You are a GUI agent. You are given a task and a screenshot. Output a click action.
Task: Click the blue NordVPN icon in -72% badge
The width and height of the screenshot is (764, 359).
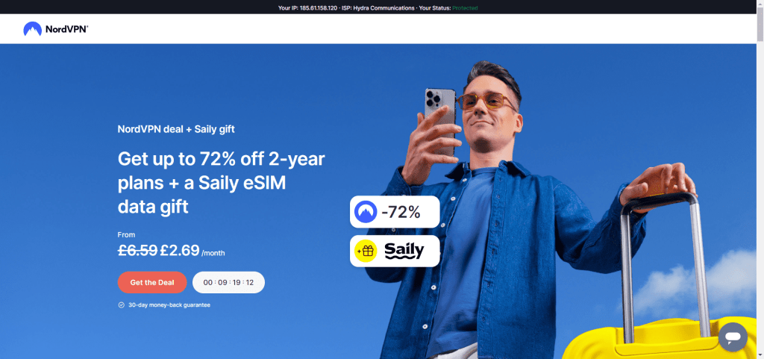coord(366,212)
